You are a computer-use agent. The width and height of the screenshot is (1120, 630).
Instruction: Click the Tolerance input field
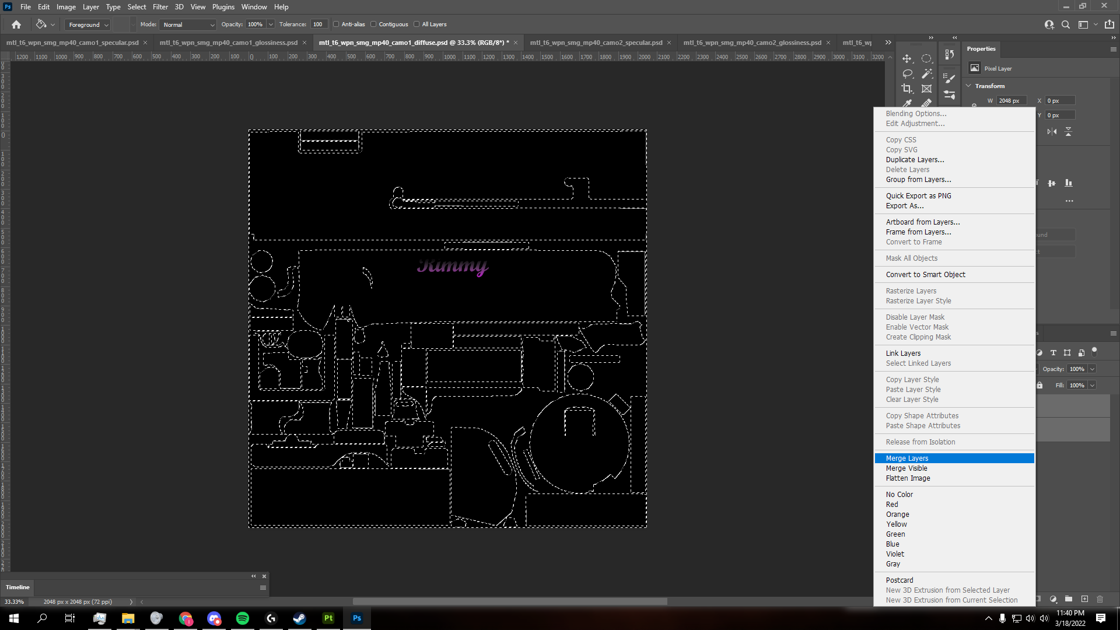coord(317,24)
